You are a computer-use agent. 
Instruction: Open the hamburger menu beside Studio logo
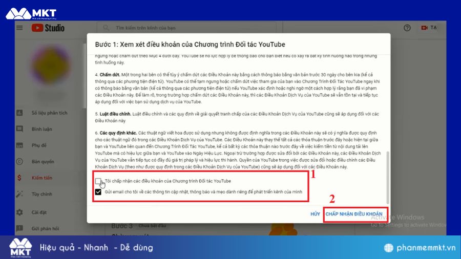pos(20,28)
